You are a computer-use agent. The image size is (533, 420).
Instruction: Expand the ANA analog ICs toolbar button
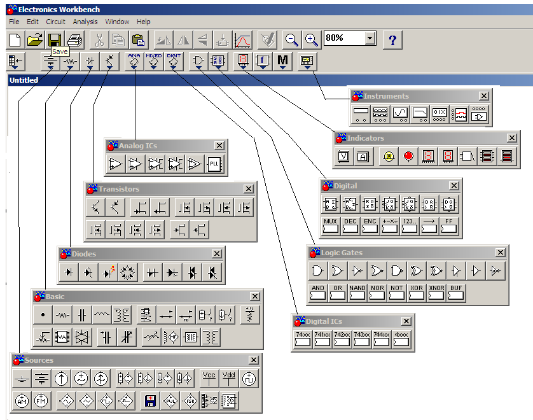click(x=134, y=62)
